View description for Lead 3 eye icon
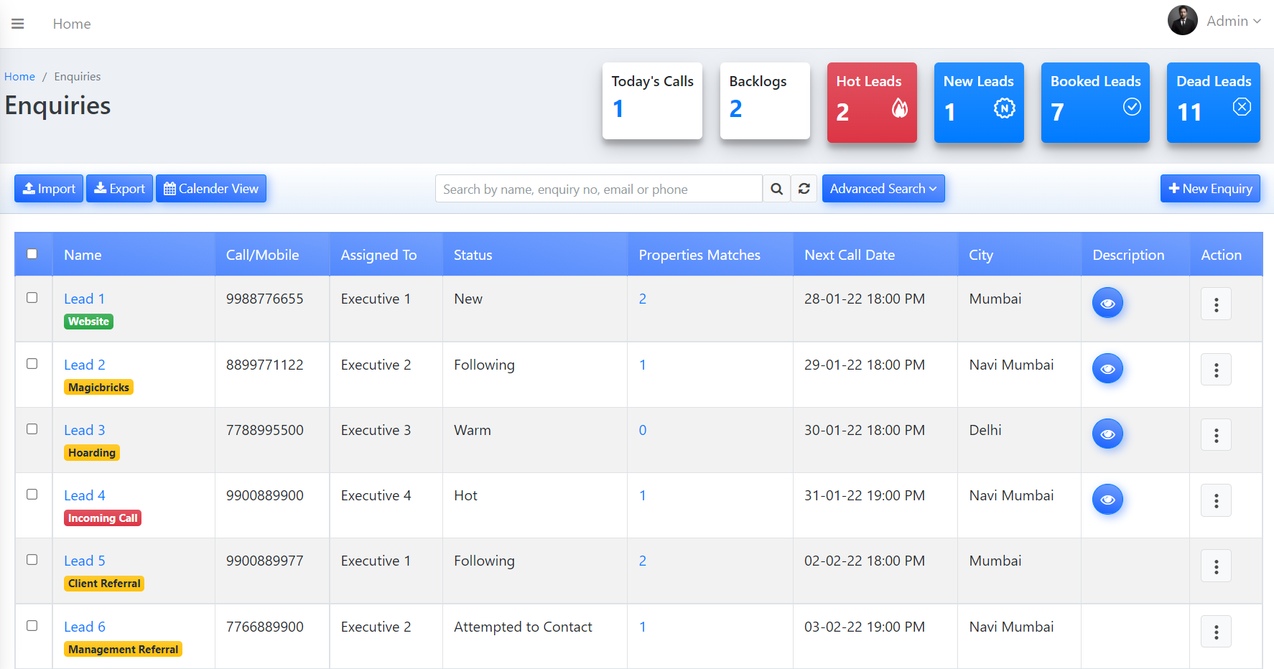1274x669 pixels. coord(1107,434)
